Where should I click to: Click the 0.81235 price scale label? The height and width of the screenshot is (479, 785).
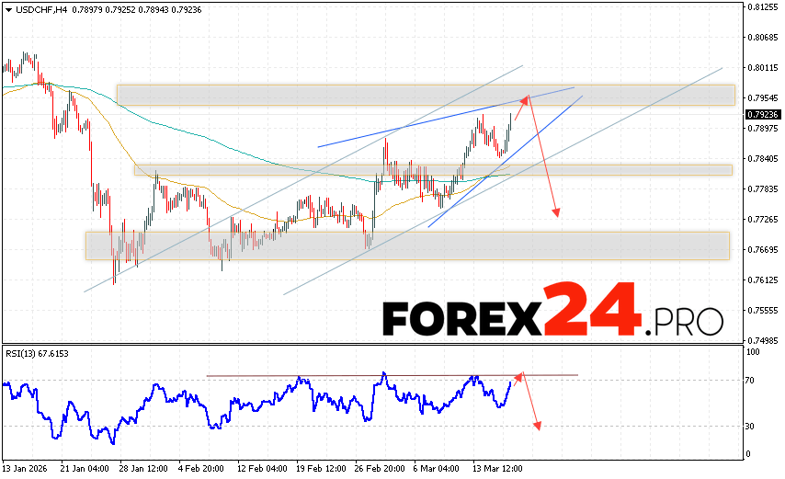tap(762, 7)
